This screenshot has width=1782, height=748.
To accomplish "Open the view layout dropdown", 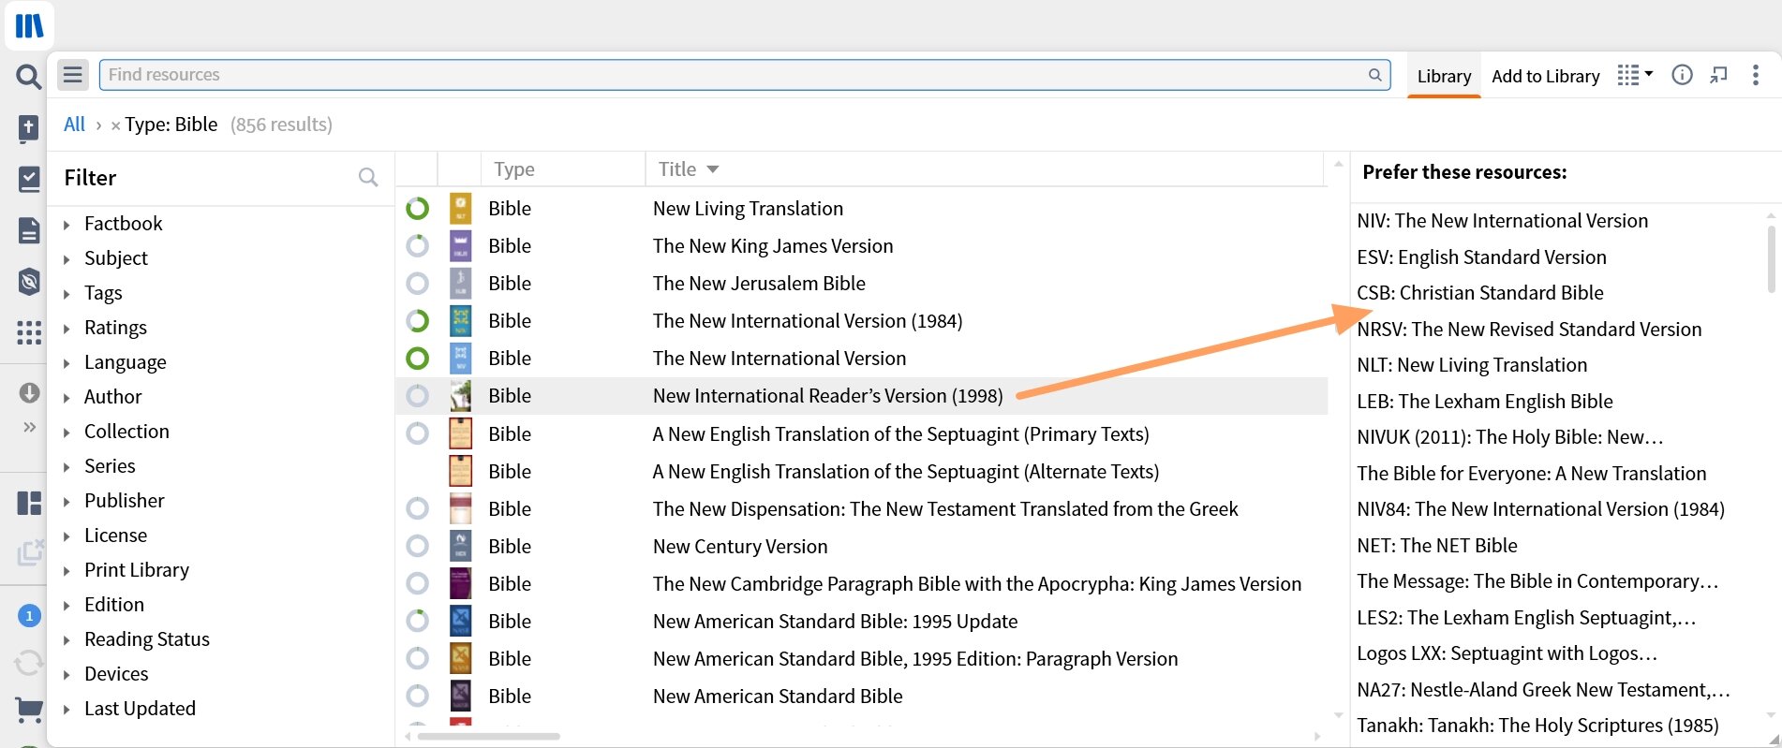I will point(1635,75).
